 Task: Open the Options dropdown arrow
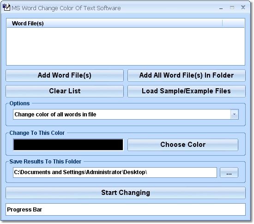click(235, 115)
